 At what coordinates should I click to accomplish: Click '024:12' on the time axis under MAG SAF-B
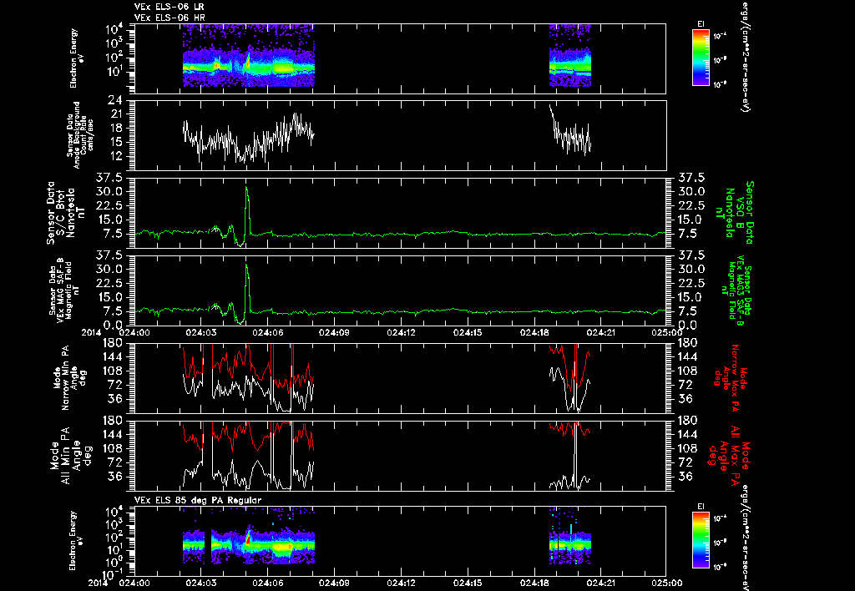(402, 331)
